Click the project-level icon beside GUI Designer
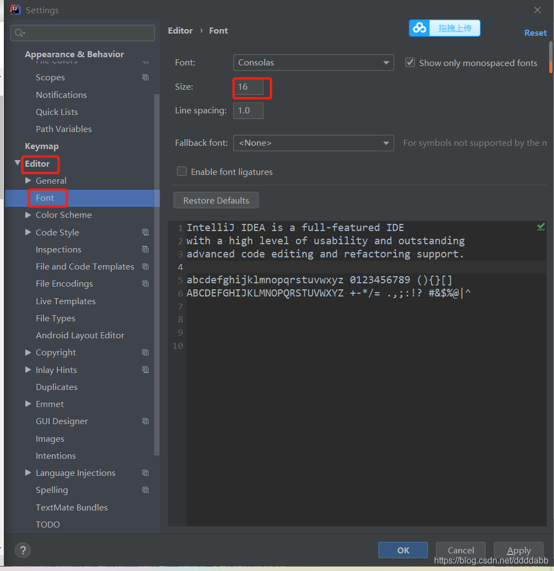The height and width of the screenshot is (571, 554). (145, 421)
